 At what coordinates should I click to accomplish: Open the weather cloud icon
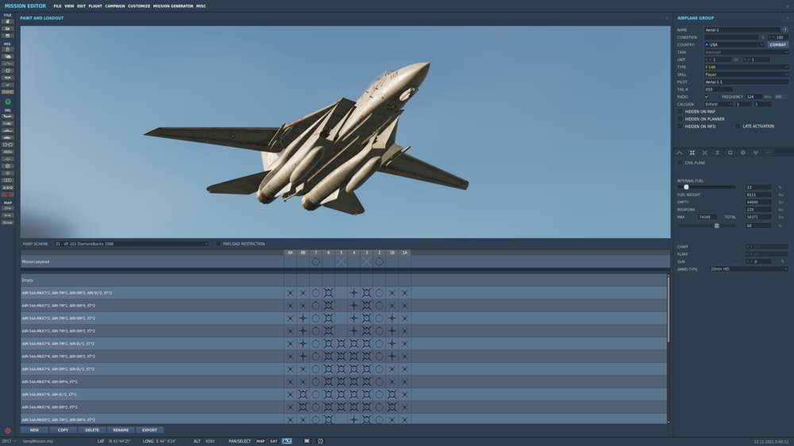click(x=8, y=56)
